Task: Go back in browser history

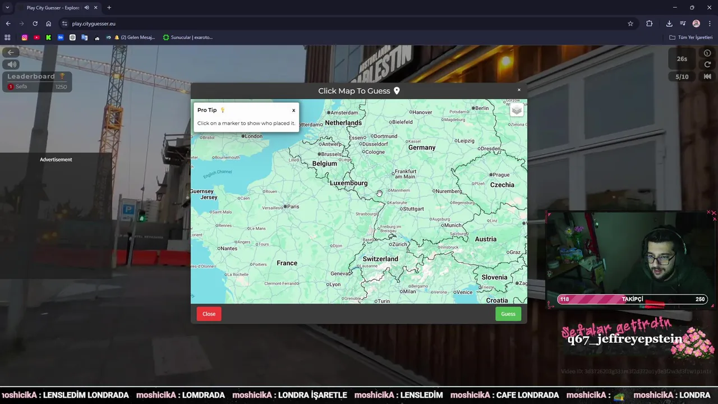Action: click(8, 24)
